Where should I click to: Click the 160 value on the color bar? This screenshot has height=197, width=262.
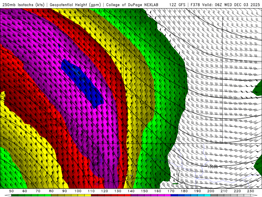(158, 191)
